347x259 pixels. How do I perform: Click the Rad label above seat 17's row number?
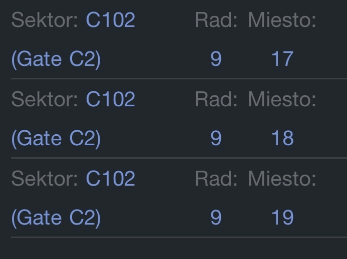[216, 20]
